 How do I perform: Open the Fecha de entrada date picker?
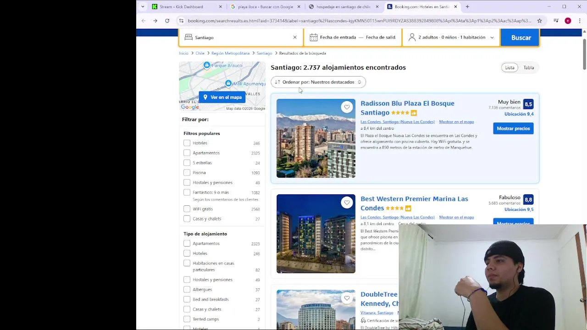pyautogui.click(x=338, y=37)
